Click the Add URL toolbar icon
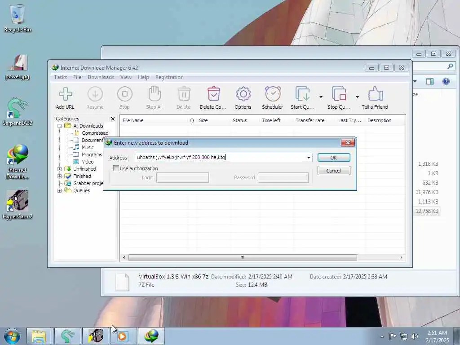The height and width of the screenshot is (345, 460). pos(66,94)
